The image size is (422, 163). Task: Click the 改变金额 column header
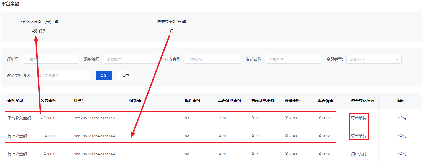tap(48, 101)
